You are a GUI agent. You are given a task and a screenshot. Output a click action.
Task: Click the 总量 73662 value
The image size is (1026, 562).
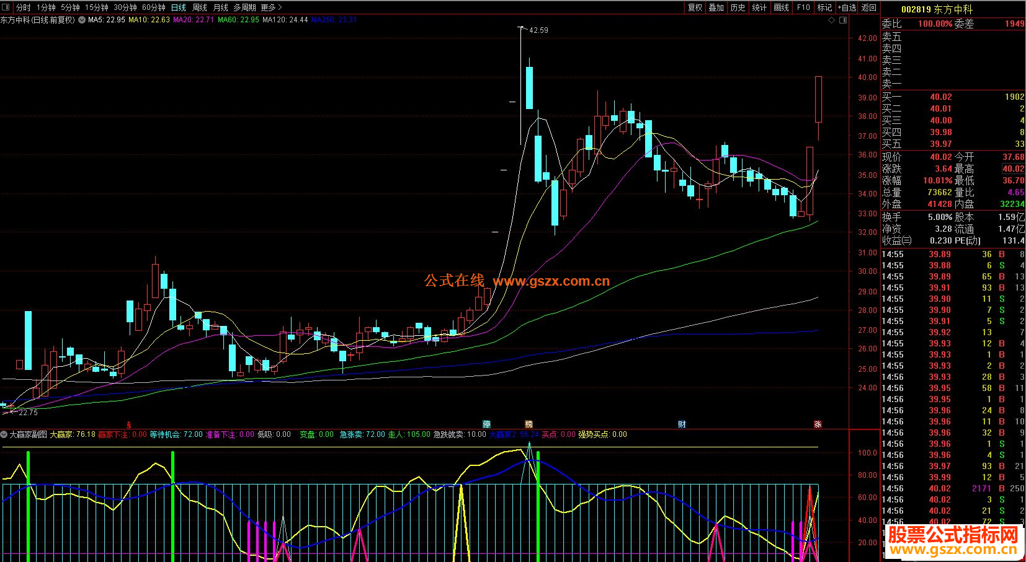[x=939, y=192]
